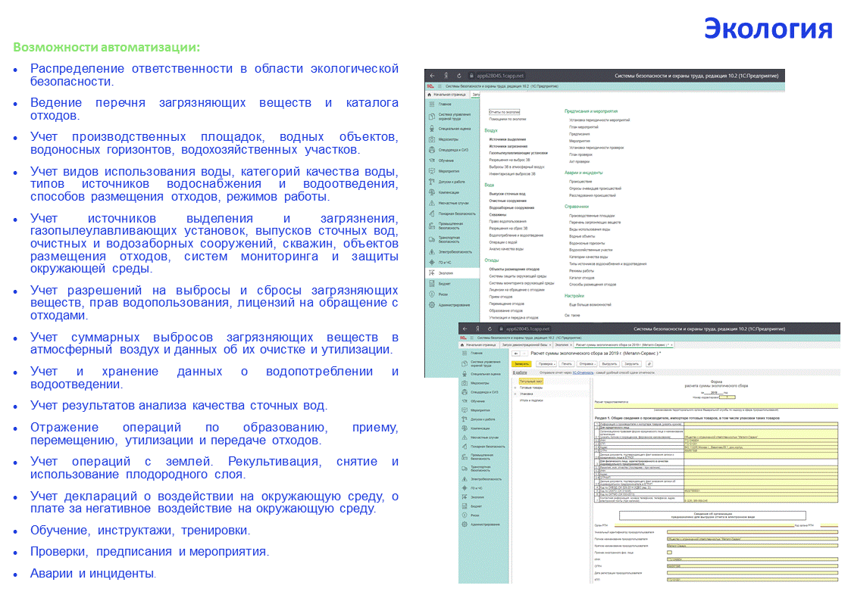Open Транспортная безопасность icon in report window sidebar
This screenshot has width=851, height=601.
tap(465, 469)
